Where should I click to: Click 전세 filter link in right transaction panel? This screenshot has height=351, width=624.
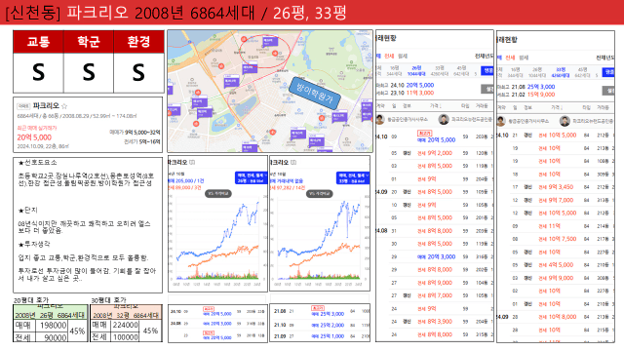510,58
